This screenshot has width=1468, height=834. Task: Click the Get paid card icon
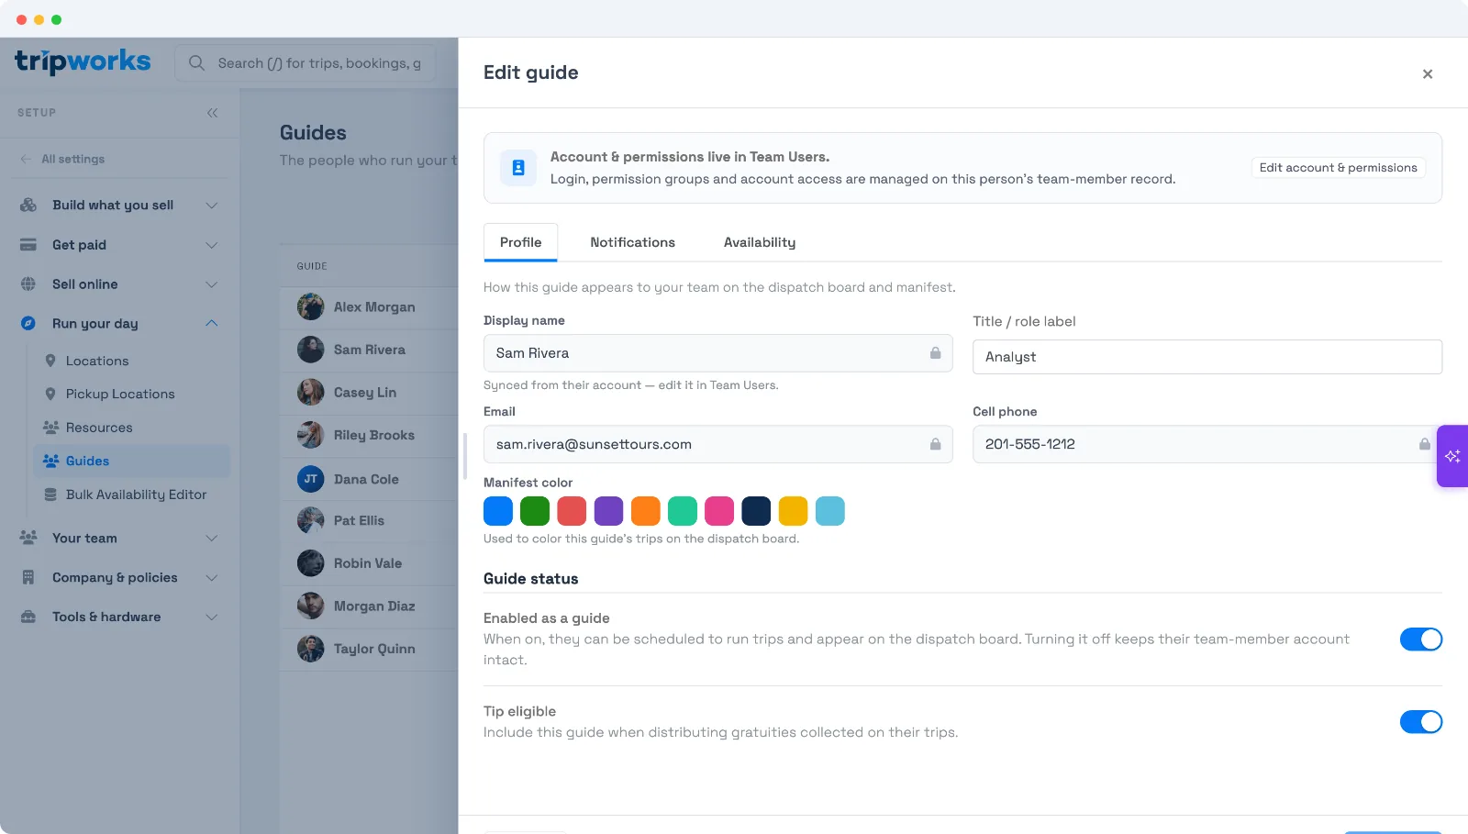(28, 245)
